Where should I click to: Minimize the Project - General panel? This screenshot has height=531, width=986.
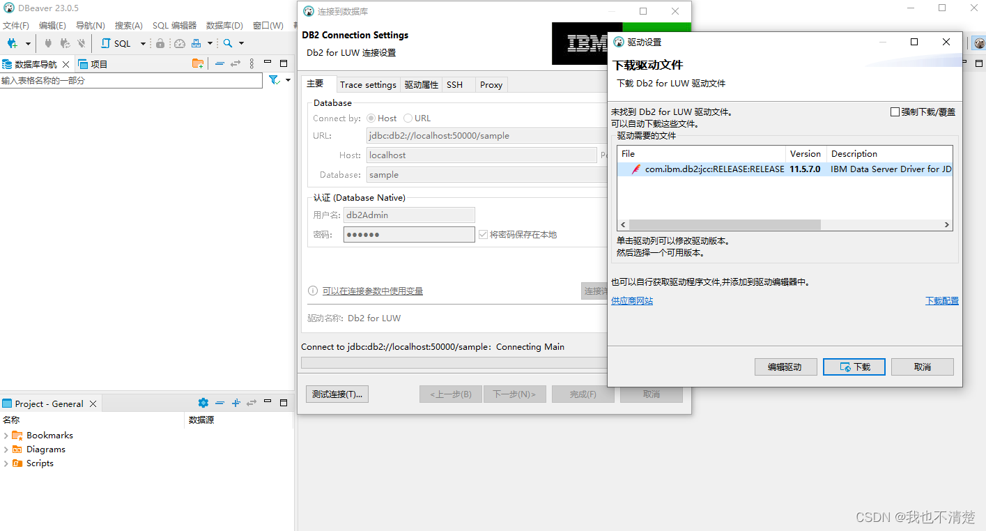pos(268,402)
